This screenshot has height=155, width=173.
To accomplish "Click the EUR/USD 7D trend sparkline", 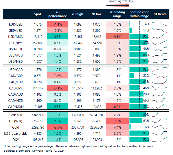I will point(159,24).
